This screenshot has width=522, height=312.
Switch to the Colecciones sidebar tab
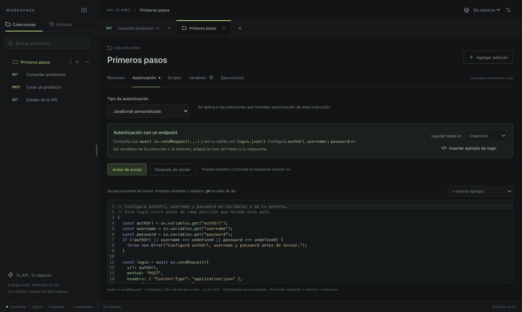[21, 25]
